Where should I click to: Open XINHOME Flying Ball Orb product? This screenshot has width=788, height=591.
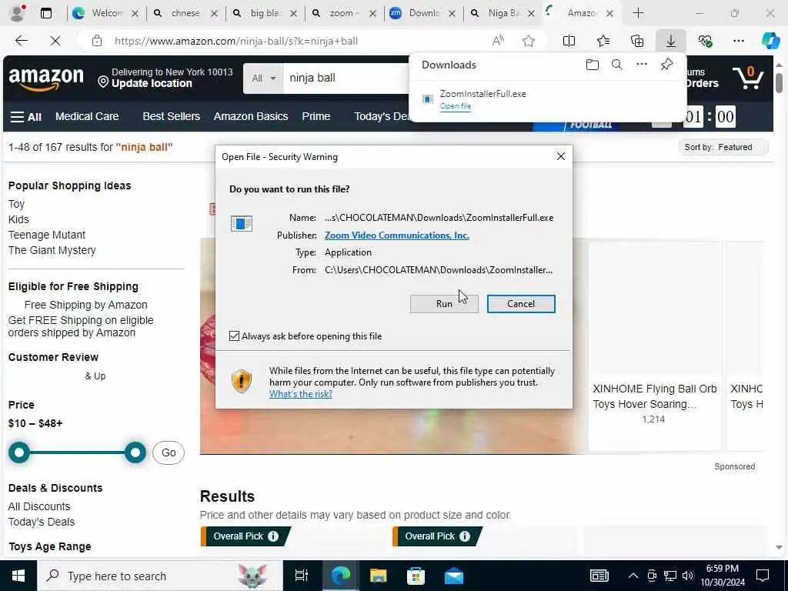[654, 396]
